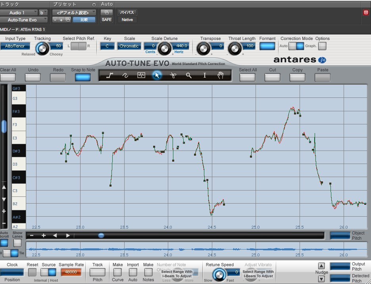Click the Clock Reset button
Screen dimensions: 371x284
coord(33,272)
